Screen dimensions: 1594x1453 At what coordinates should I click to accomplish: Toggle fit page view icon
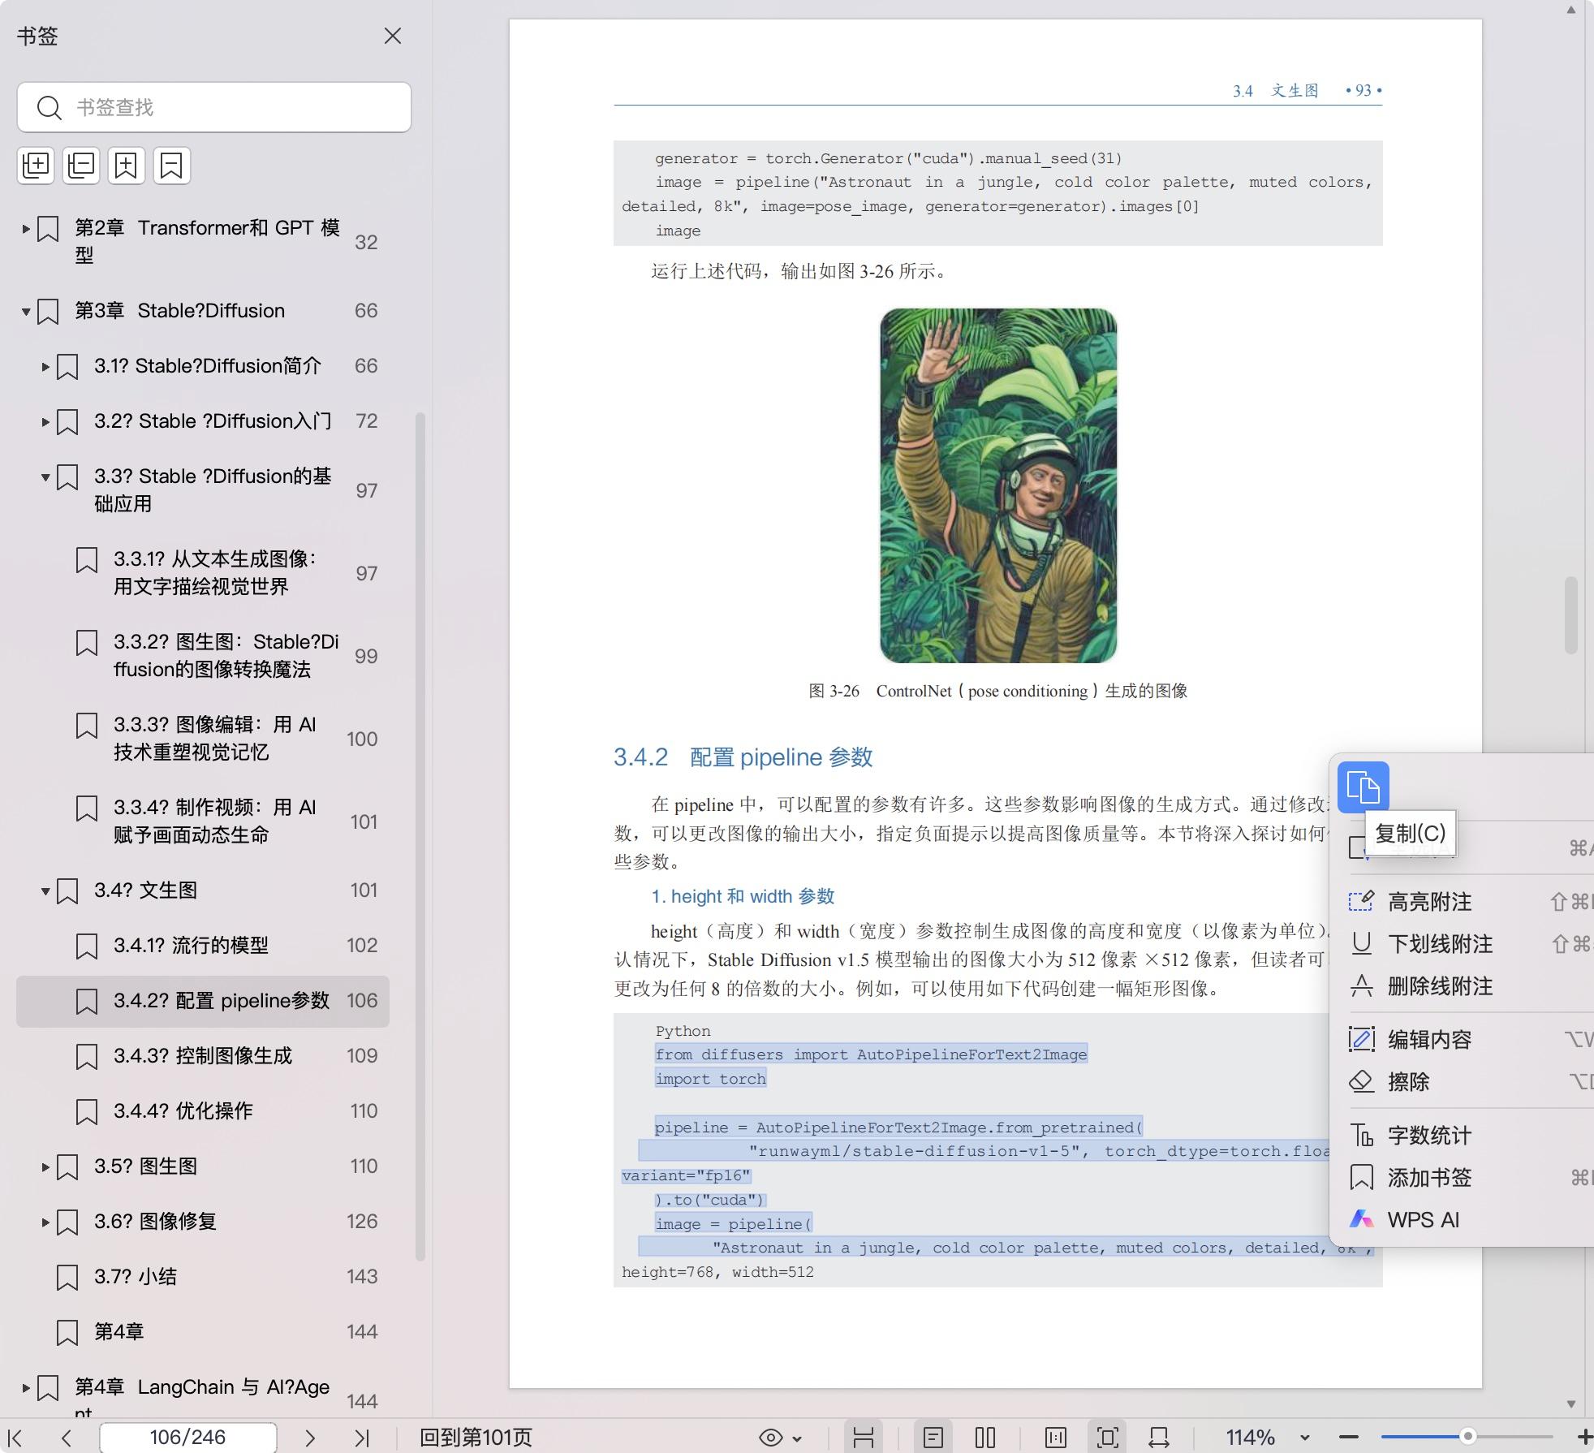pyautogui.click(x=1107, y=1438)
